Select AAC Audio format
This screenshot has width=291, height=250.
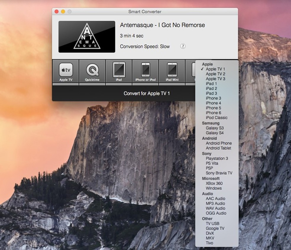tap(217, 199)
